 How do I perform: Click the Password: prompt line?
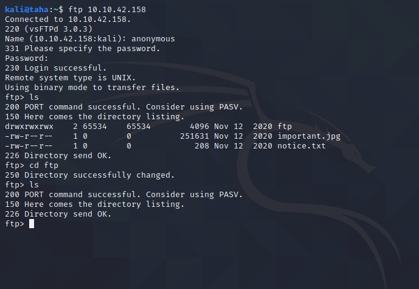coord(27,58)
